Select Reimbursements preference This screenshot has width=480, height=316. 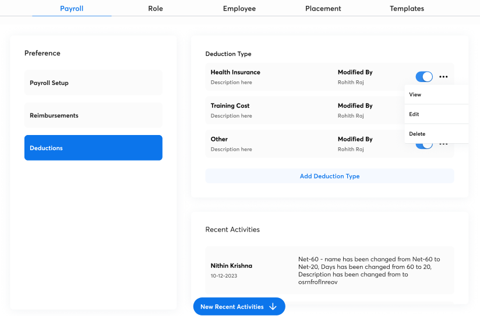(x=93, y=115)
